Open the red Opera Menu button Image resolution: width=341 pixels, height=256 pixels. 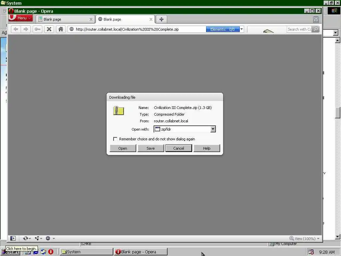20,18
